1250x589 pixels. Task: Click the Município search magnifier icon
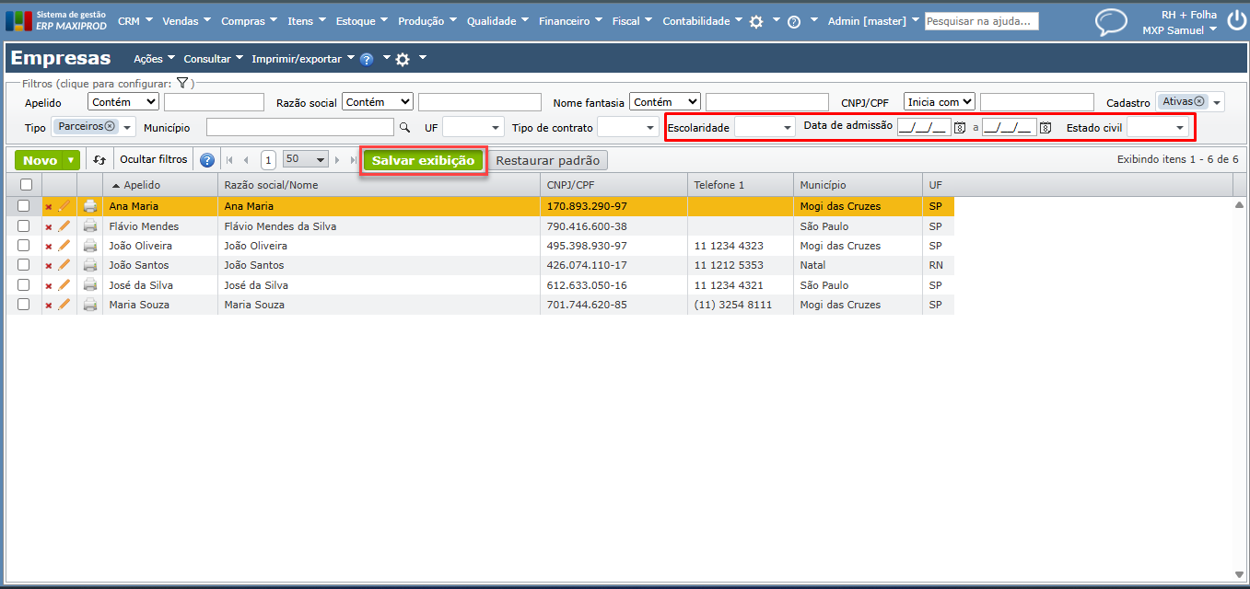(x=403, y=127)
